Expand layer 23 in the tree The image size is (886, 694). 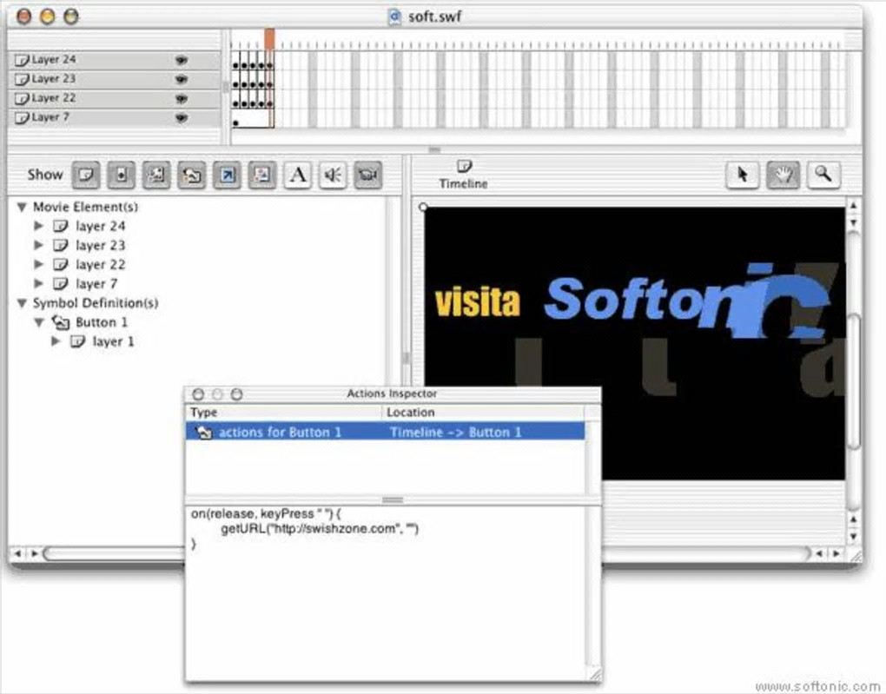38,245
